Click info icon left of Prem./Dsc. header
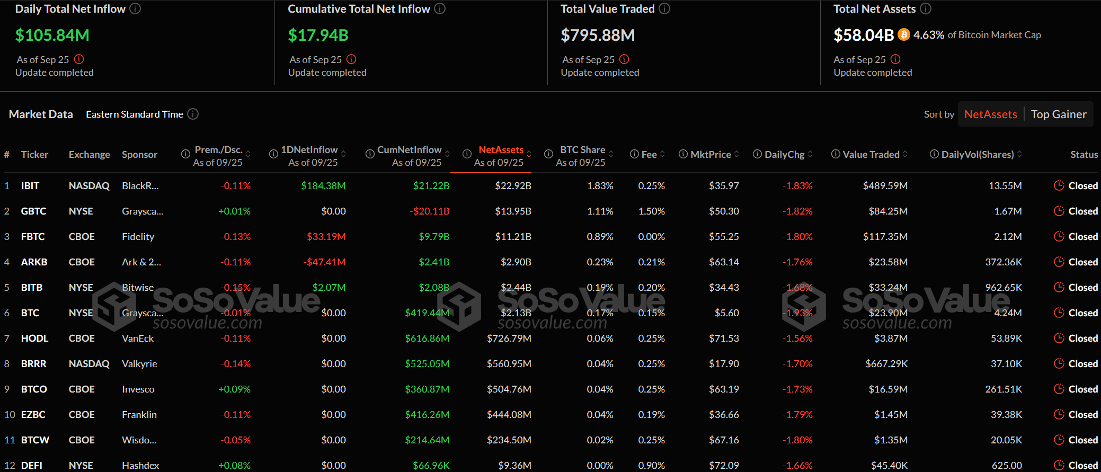1101x472 pixels. pyautogui.click(x=185, y=154)
